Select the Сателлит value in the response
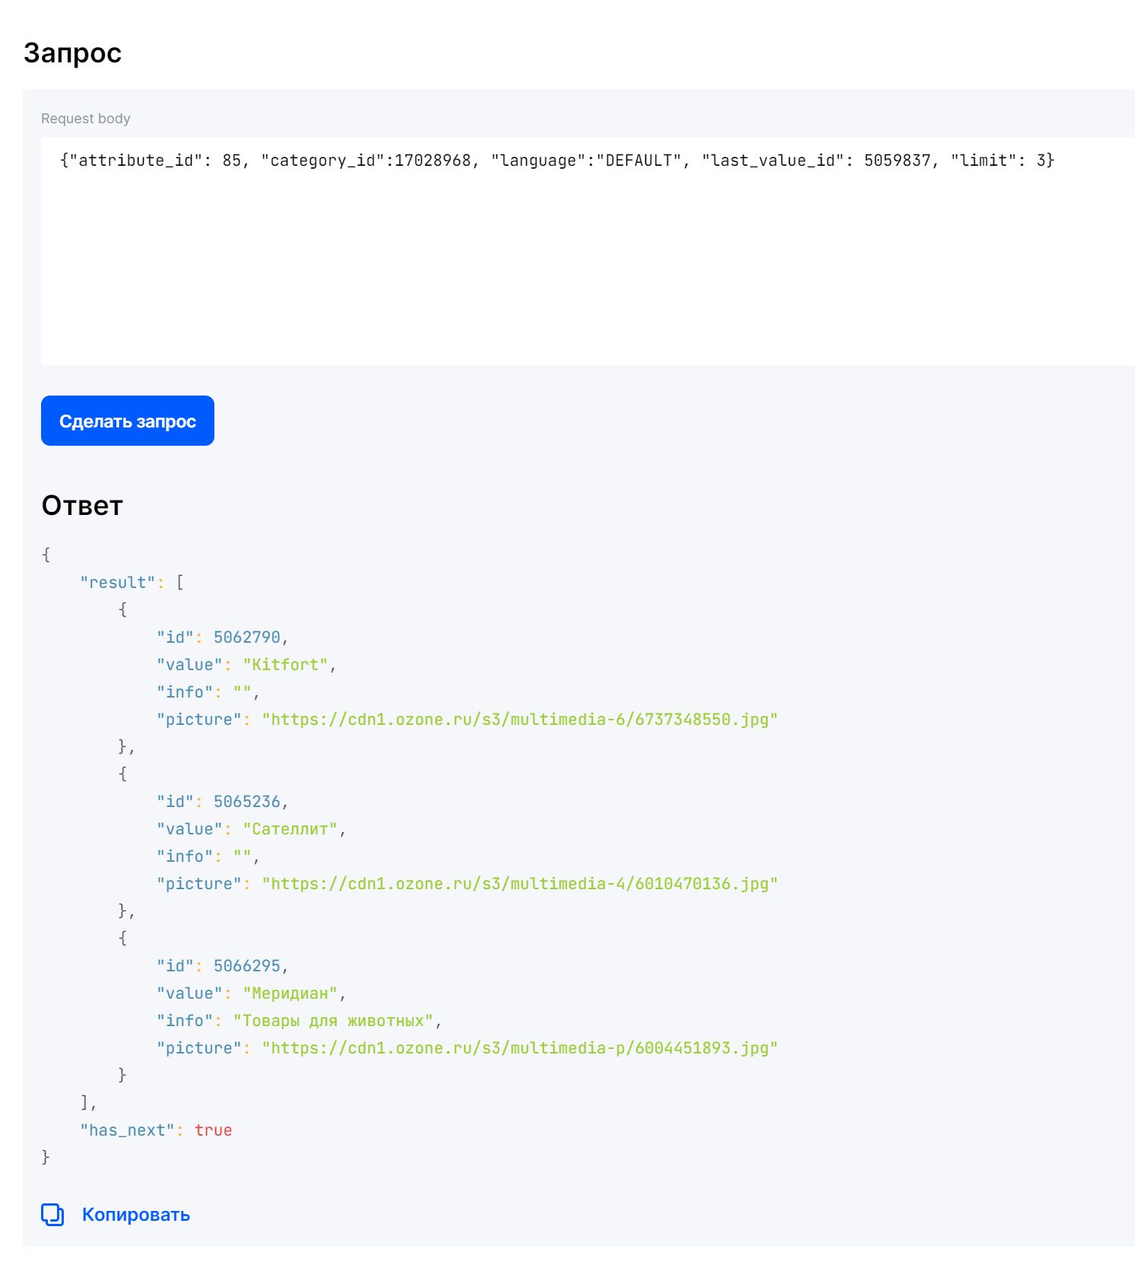1135x1268 pixels. click(293, 828)
